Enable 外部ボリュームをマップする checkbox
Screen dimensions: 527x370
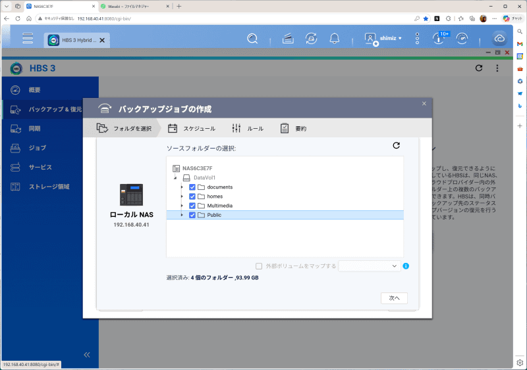pos(259,266)
